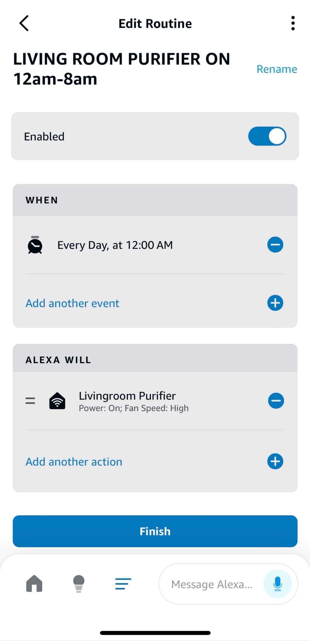Tap the Add another event link
The image size is (310, 641).
[72, 303]
